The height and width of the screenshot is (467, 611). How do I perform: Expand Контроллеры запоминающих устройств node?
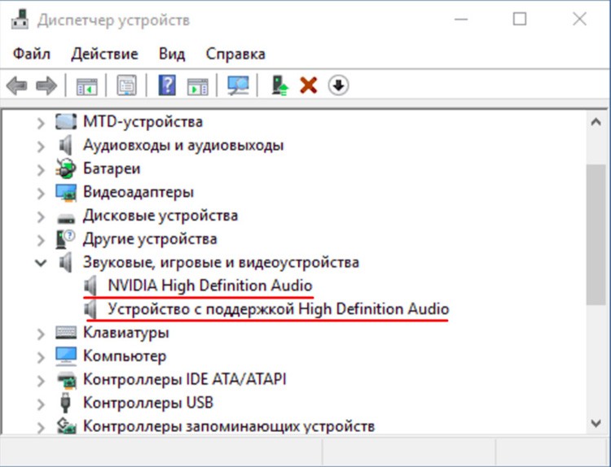(41, 427)
